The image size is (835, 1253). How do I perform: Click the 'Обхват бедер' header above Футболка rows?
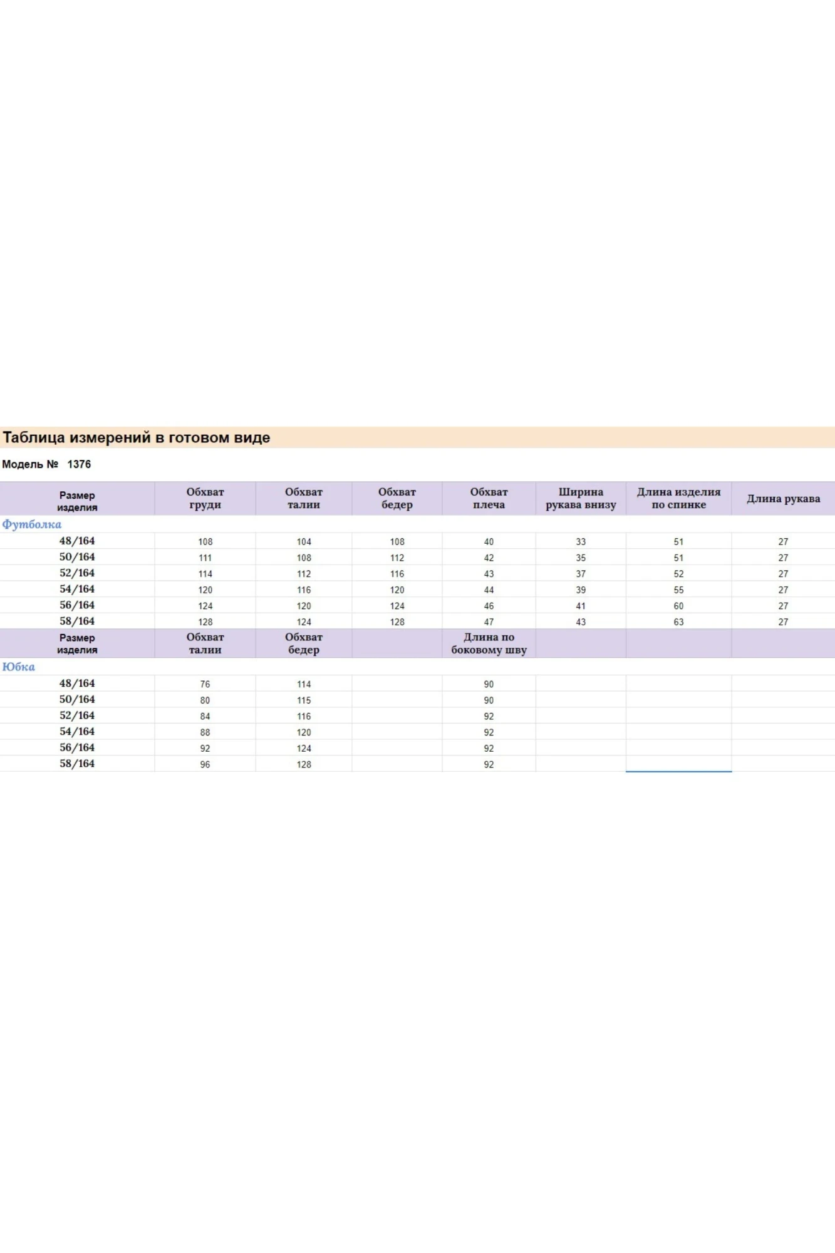coord(397,498)
